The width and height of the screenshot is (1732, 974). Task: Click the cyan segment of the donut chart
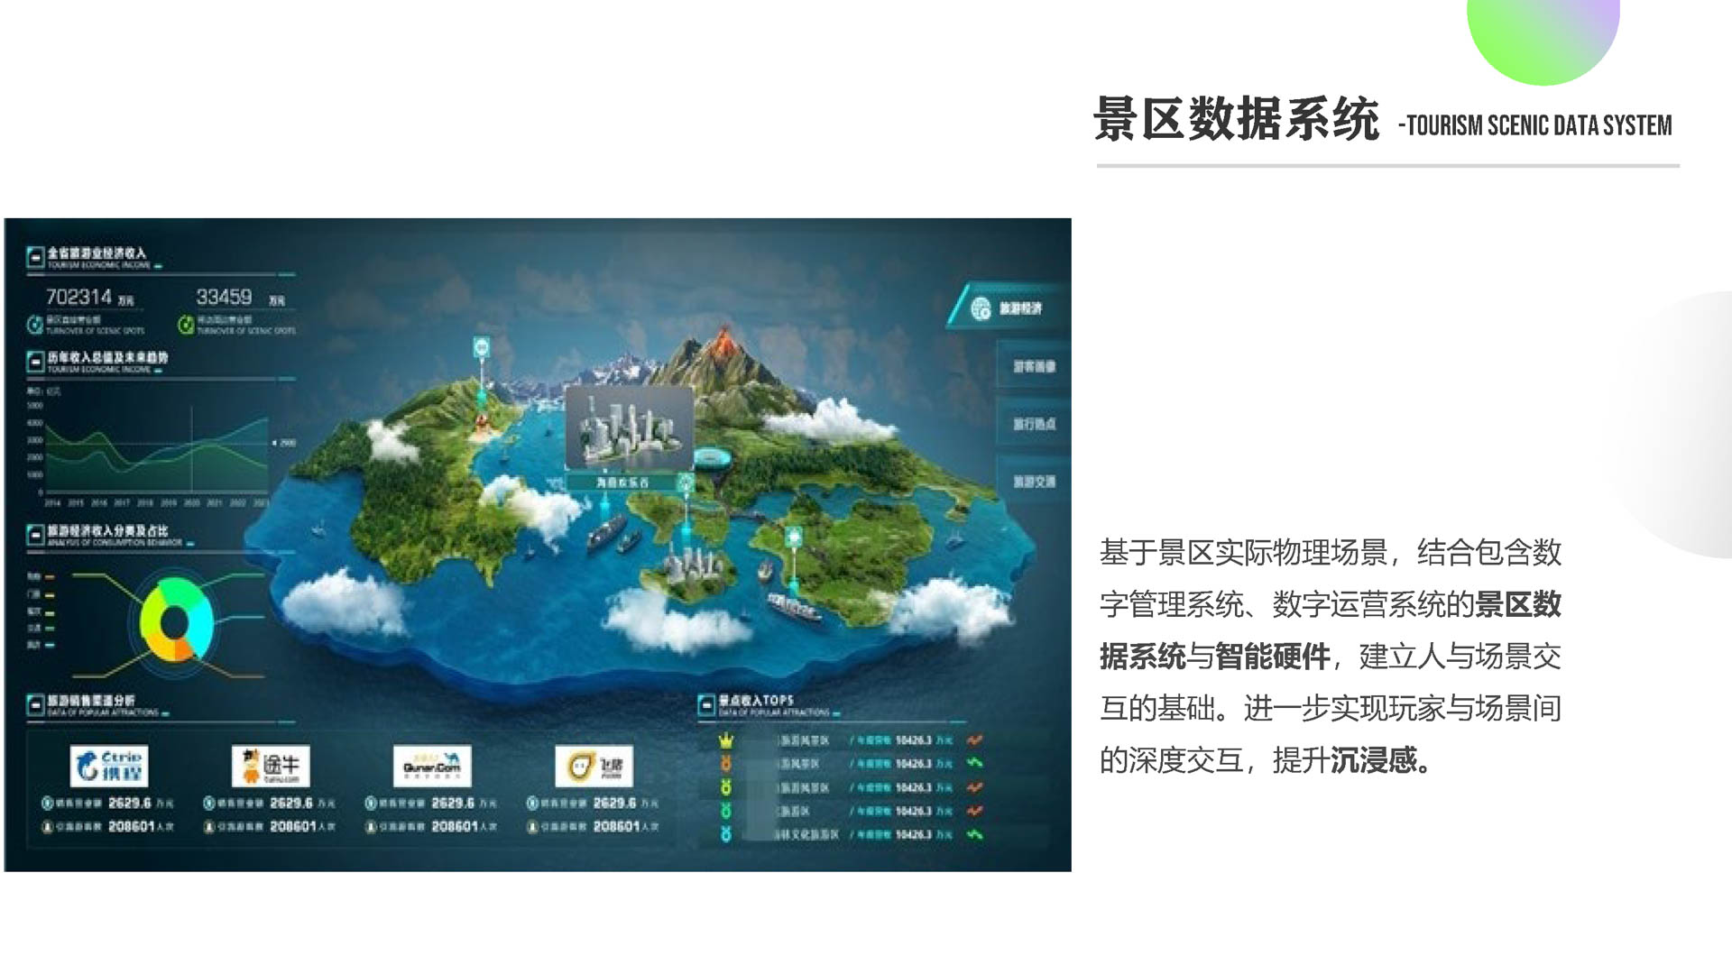[x=202, y=622]
